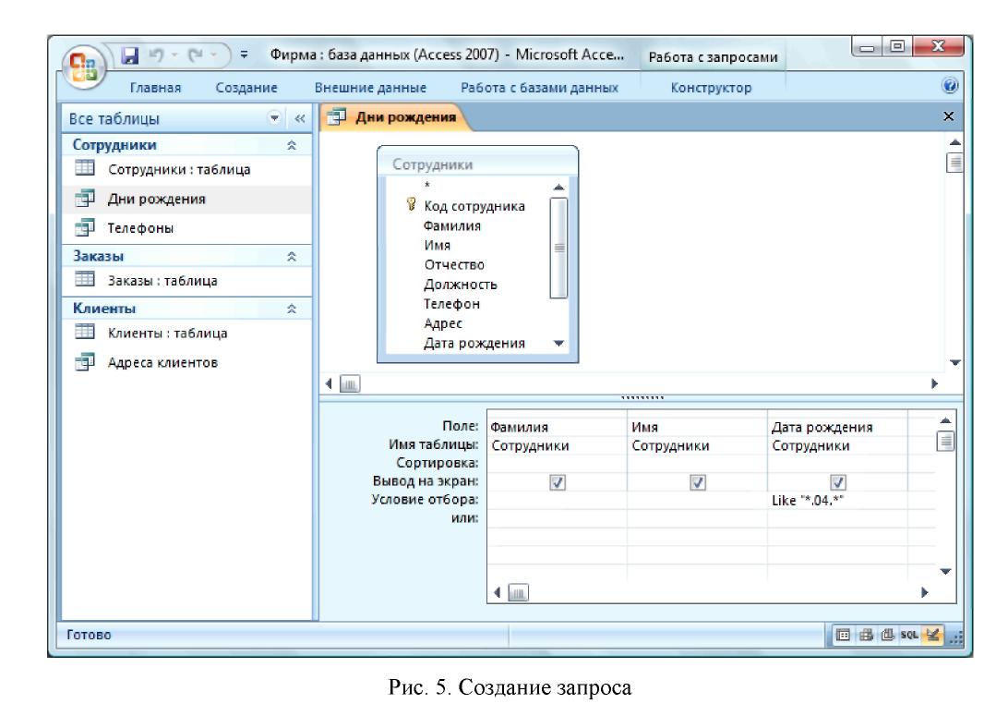Viewport: 996px width, 716px height.
Task: Select the Дни рождения document tab
Action: point(397,117)
